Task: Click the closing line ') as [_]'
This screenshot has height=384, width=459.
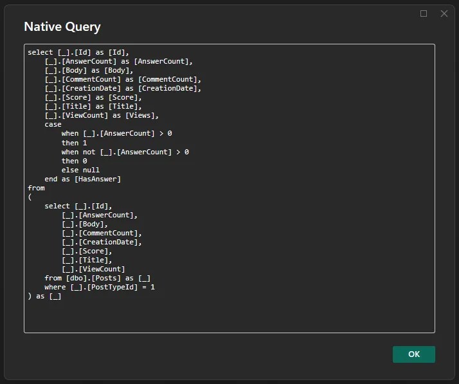Action: coord(44,297)
